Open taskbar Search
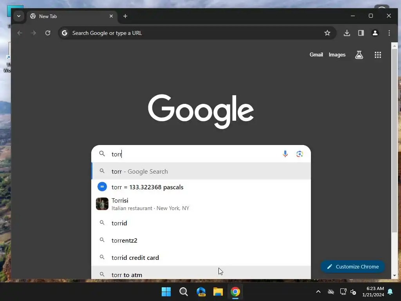The image size is (401, 301). pyautogui.click(x=183, y=292)
